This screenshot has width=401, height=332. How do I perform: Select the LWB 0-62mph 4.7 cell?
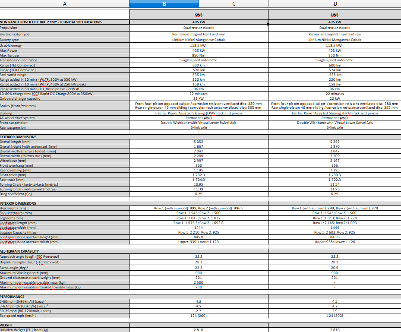[x=335, y=306]
